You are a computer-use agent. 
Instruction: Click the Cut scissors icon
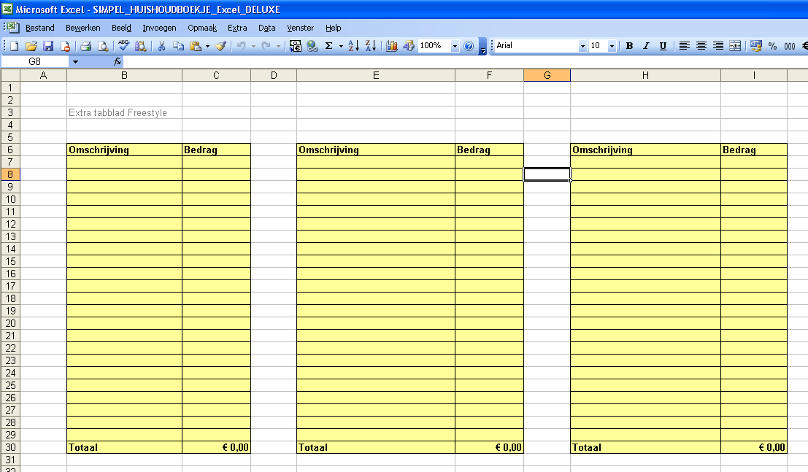click(x=161, y=46)
